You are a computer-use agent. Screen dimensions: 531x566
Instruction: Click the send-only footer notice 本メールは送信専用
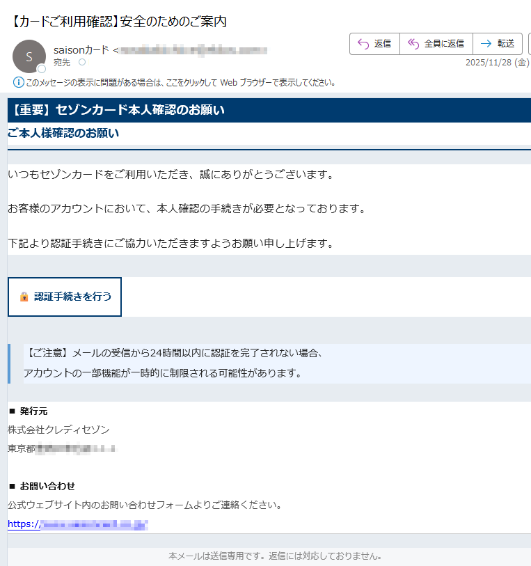[274, 556]
